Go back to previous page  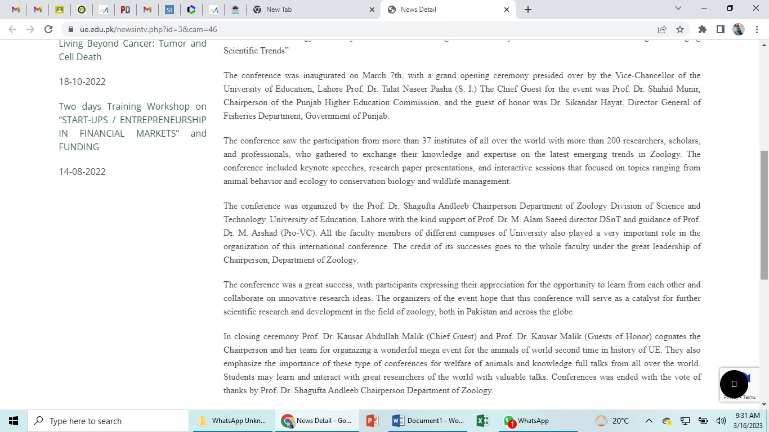click(12, 29)
